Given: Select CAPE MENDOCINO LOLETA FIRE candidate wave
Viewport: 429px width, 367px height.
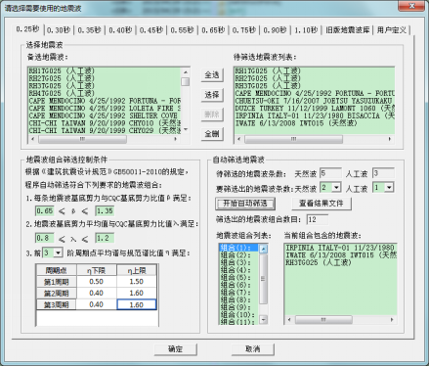Looking at the screenshot, I should 105,109.
